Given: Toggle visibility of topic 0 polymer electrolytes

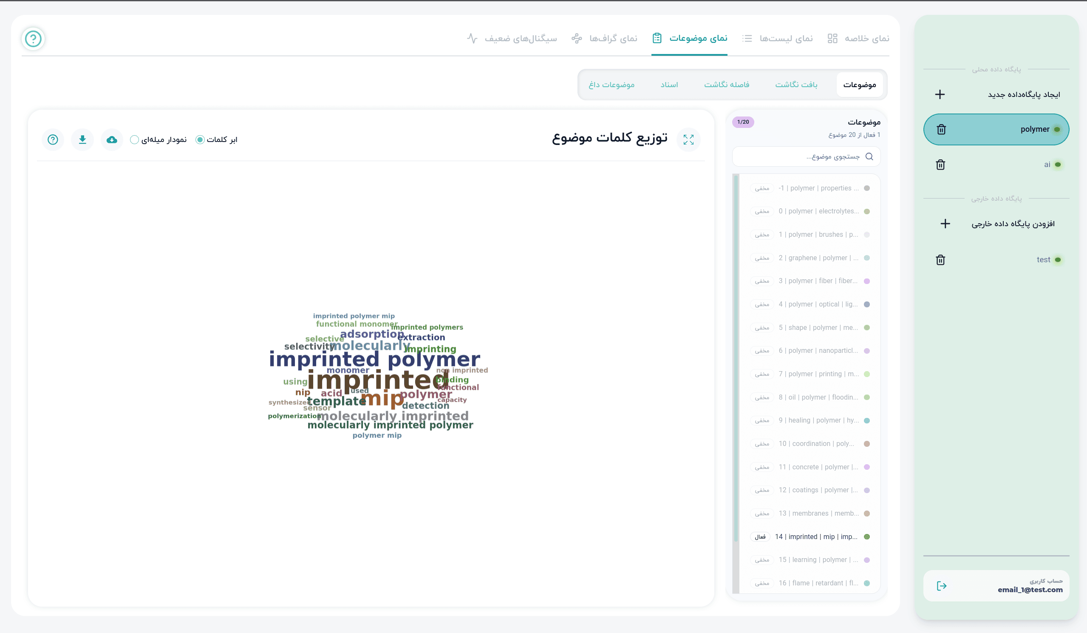Looking at the screenshot, I should pyautogui.click(x=762, y=211).
